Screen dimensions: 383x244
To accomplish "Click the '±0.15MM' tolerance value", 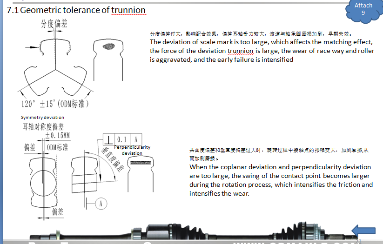I will 58,135.
